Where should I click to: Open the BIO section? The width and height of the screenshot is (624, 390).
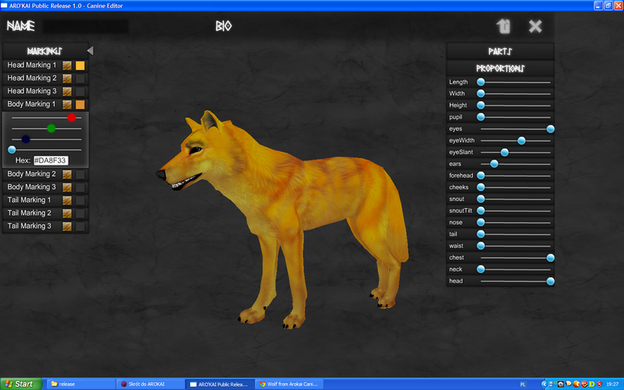click(223, 26)
